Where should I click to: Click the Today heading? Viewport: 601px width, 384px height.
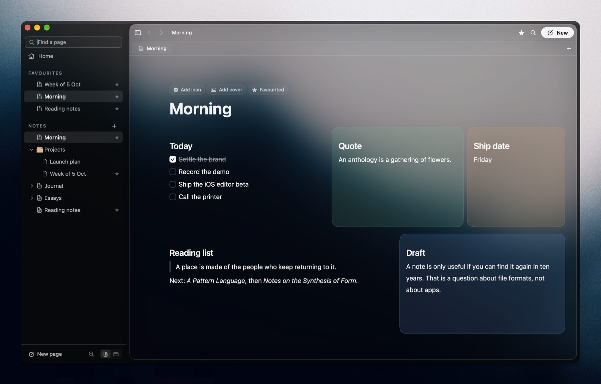click(181, 146)
